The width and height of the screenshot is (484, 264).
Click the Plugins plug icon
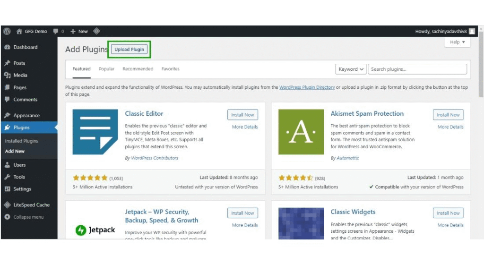pyautogui.click(x=8, y=128)
